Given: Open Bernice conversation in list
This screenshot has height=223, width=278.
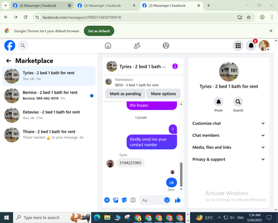Looking at the screenshot, I should pos(49,95).
